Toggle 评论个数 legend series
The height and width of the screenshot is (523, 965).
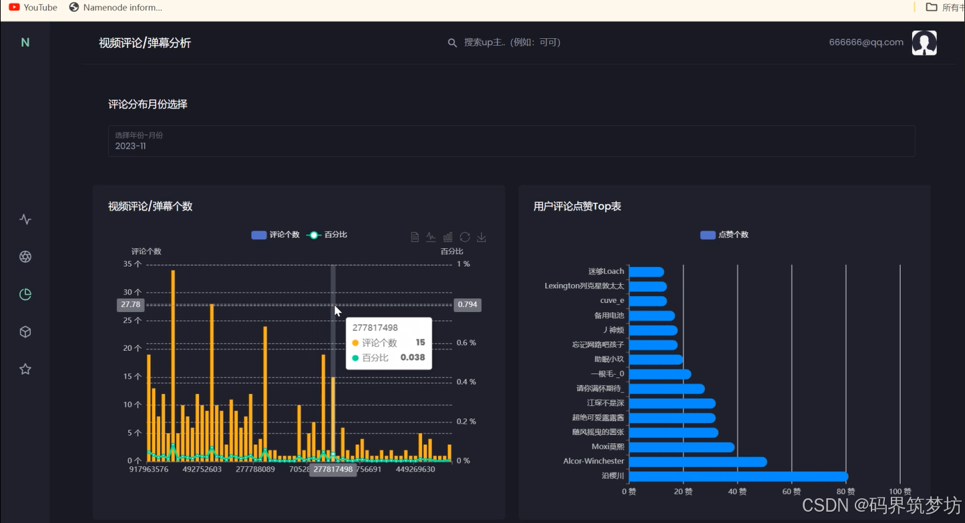click(275, 235)
